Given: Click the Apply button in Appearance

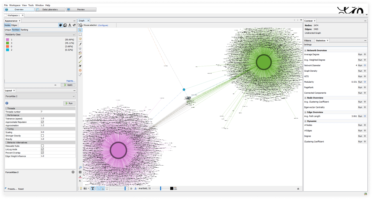Looking at the screenshot, I should [68, 85].
